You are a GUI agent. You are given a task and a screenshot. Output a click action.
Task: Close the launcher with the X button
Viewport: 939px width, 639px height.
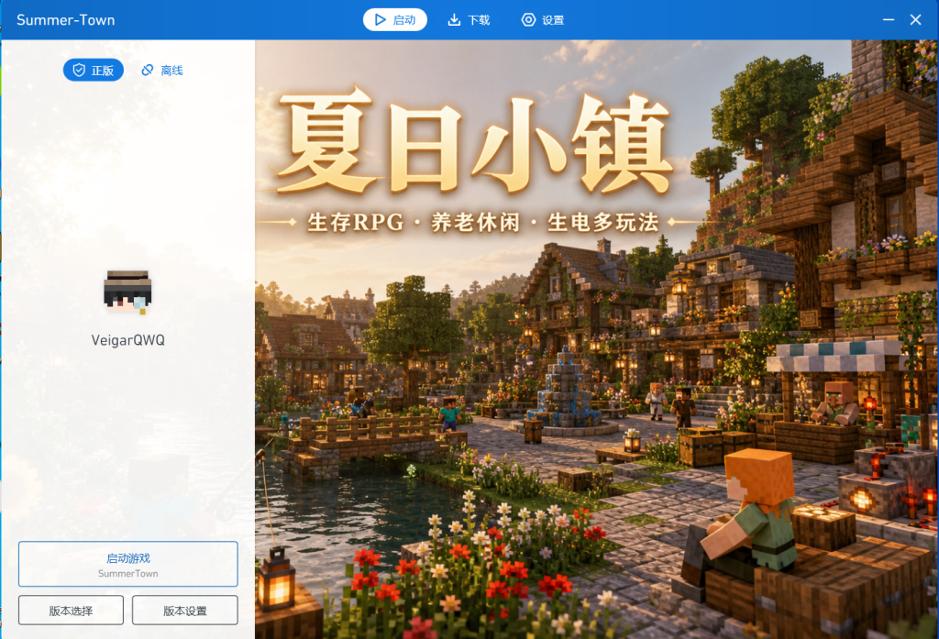916,20
